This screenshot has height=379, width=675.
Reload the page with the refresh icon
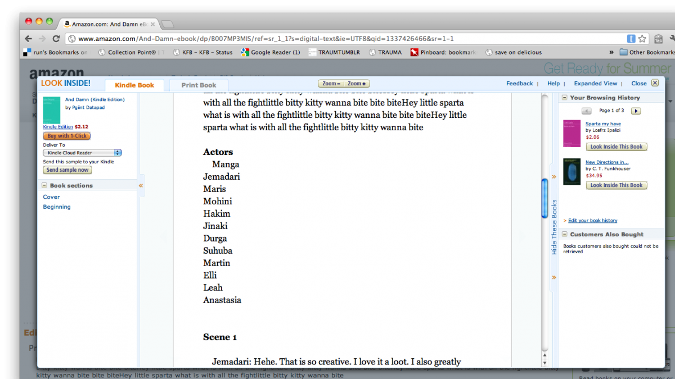point(56,39)
